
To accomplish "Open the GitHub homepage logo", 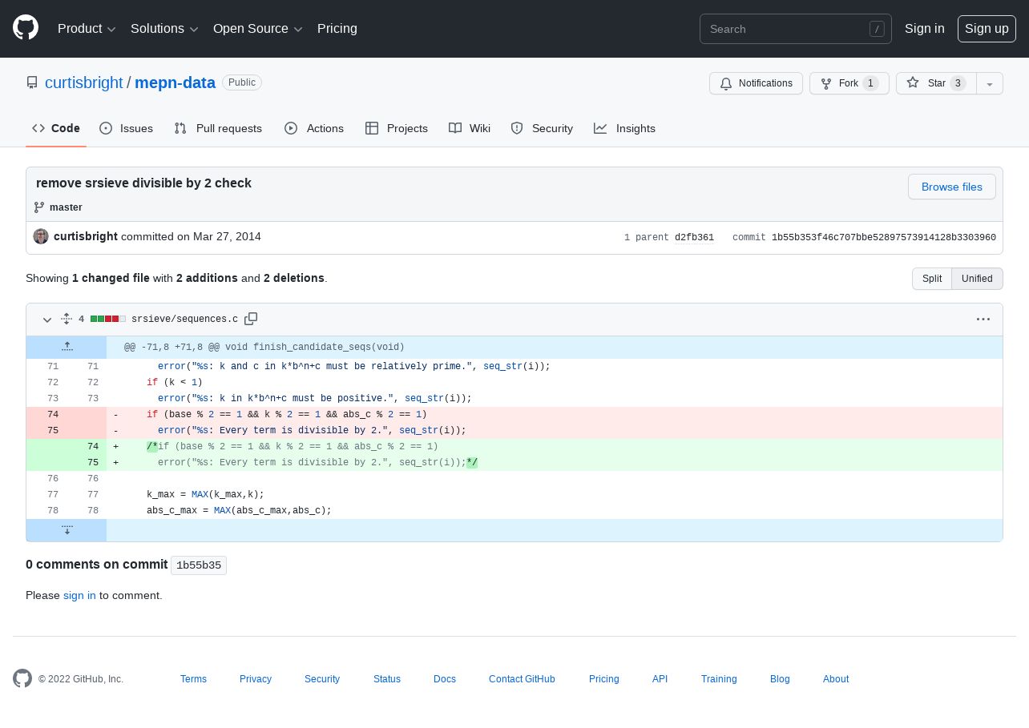I will pos(26,28).
